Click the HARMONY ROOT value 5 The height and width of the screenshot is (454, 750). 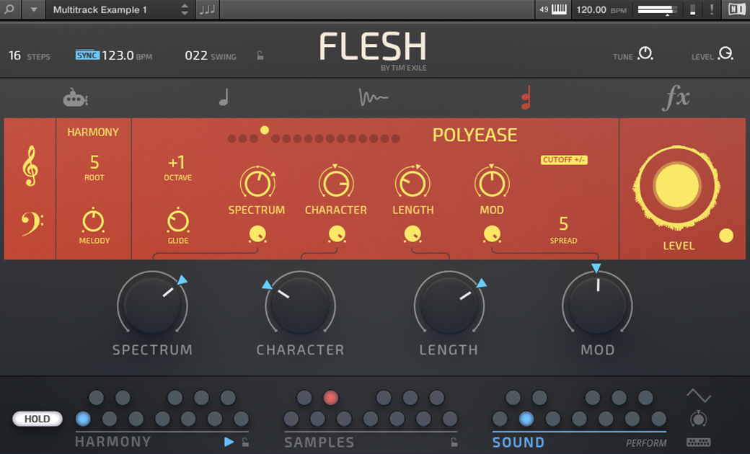click(94, 163)
